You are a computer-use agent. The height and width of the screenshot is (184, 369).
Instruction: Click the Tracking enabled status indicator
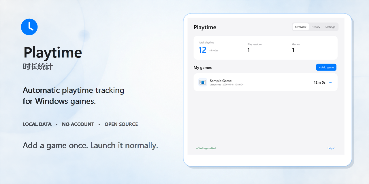[206, 148]
